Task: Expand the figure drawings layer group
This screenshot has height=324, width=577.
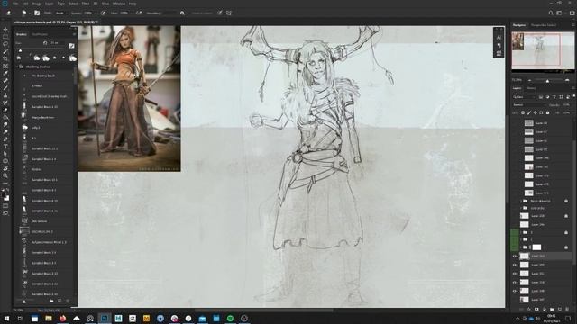Action: pos(521,201)
